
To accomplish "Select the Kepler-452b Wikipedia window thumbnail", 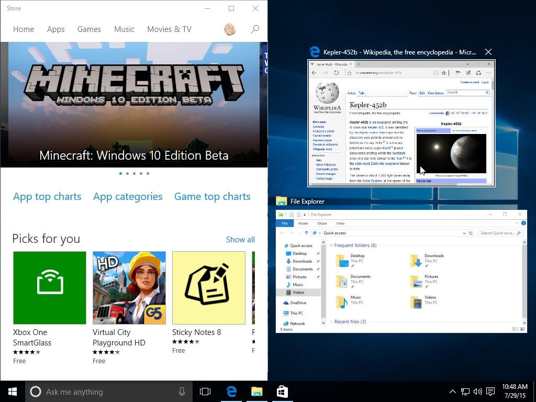I will [x=401, y=124].
